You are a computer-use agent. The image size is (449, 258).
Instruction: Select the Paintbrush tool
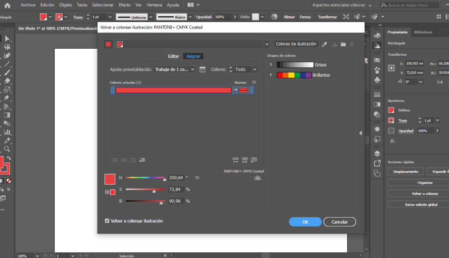click(x=7, y=72)
